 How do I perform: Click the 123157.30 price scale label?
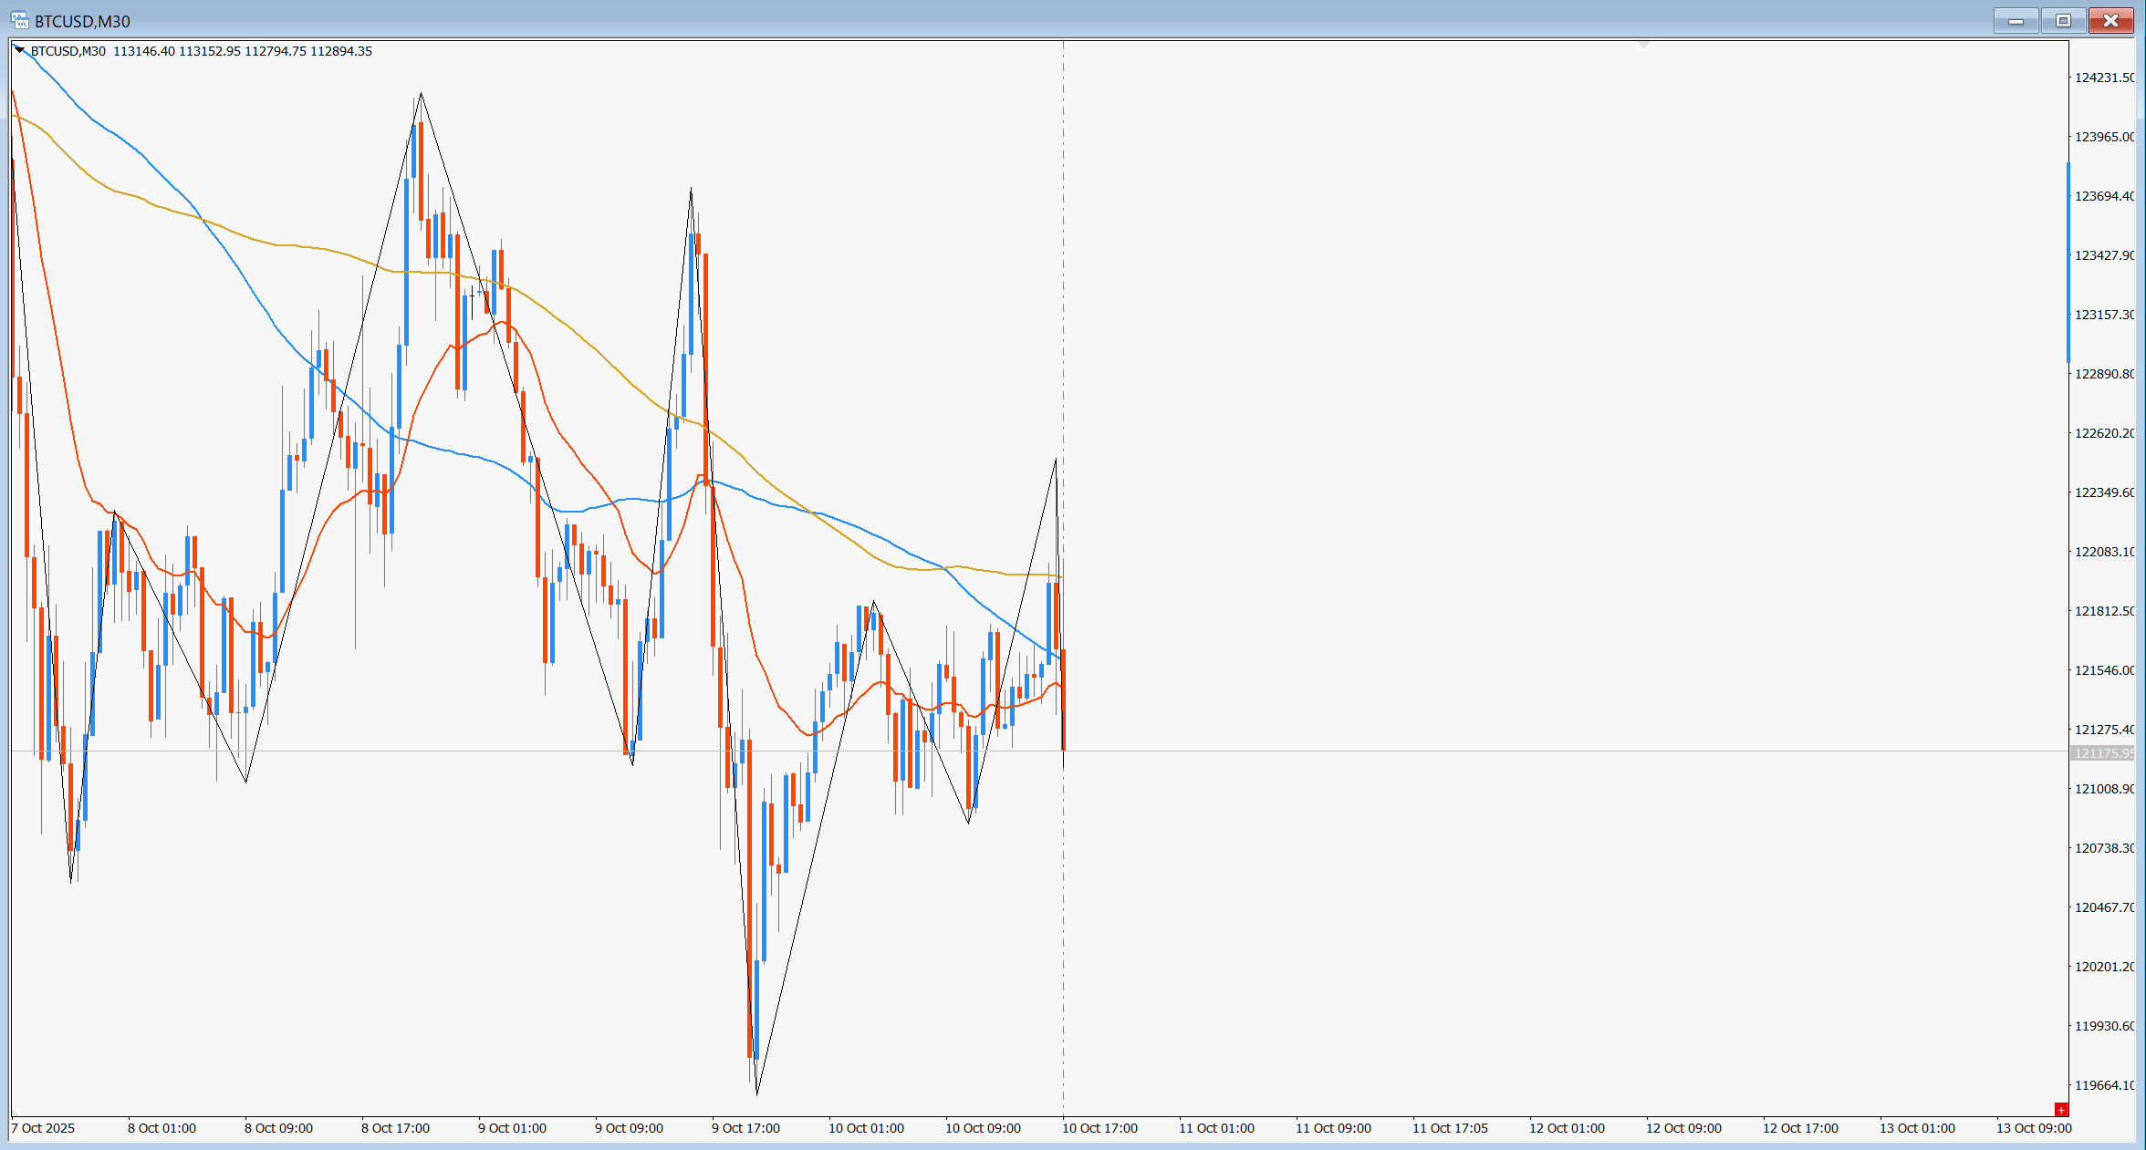[x=2104, y=315]
